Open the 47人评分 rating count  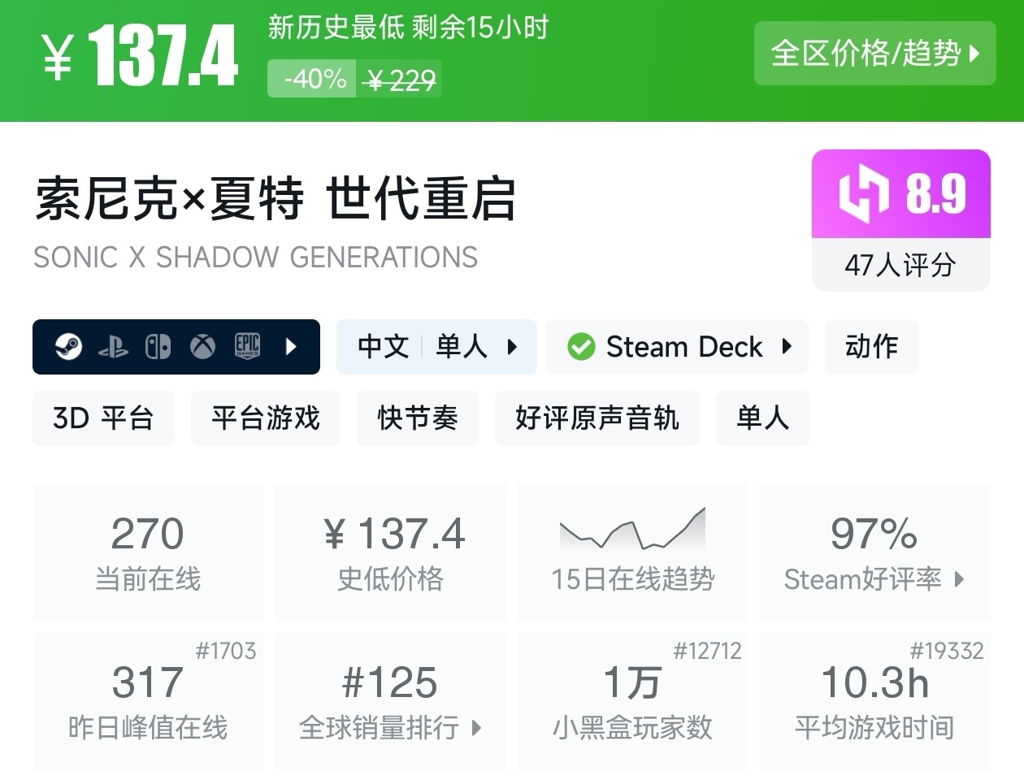[900, 265]
